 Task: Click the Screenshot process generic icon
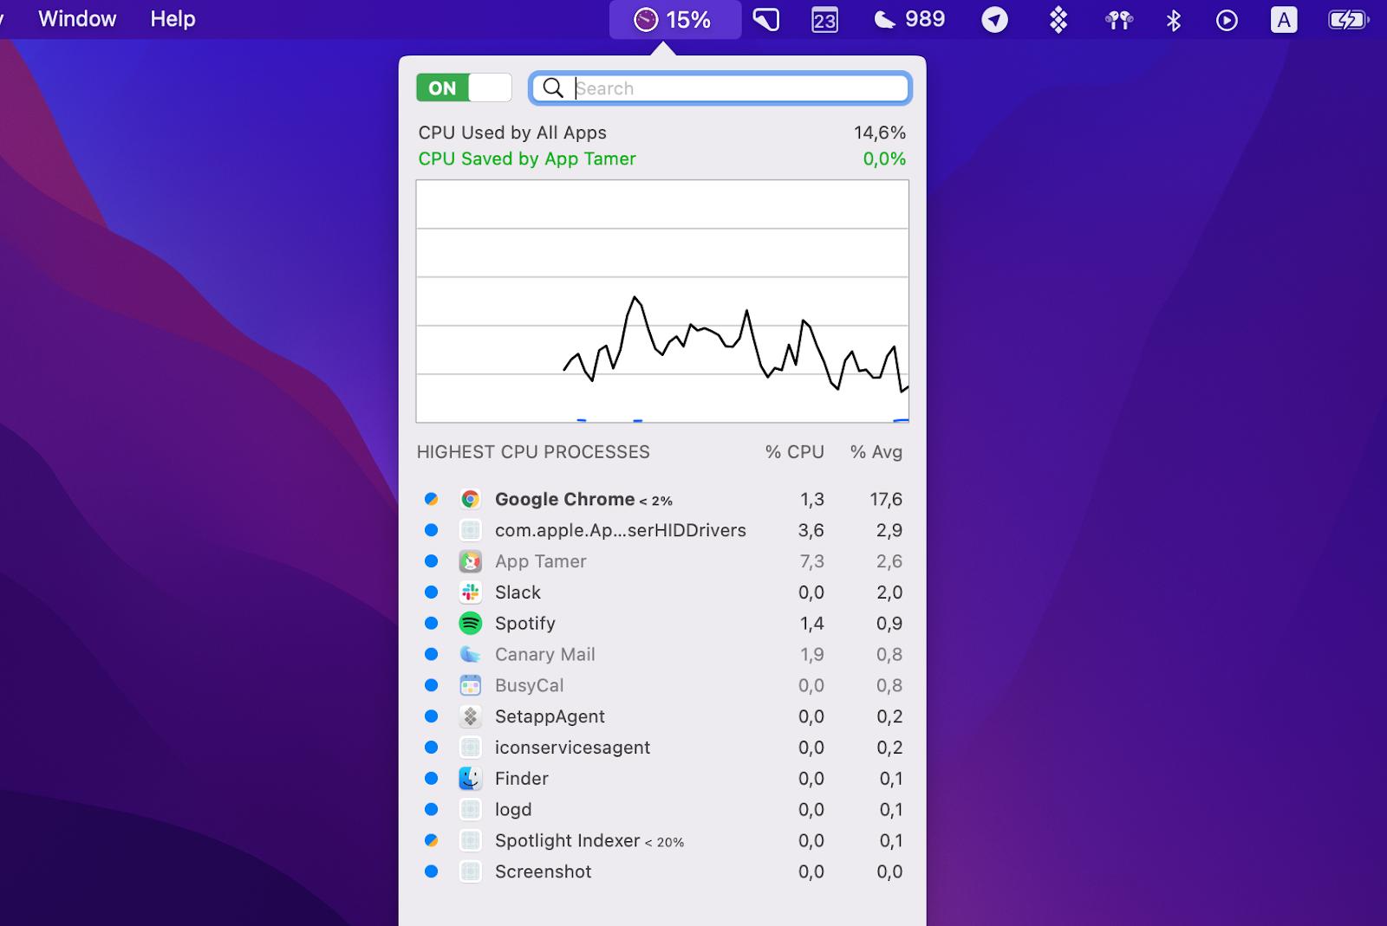coord(470,871)
